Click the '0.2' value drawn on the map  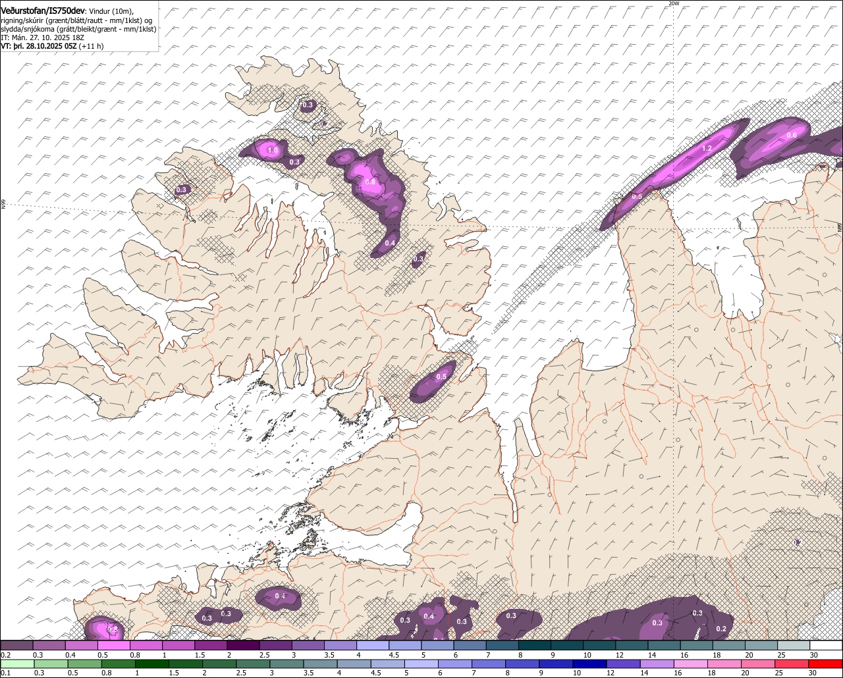(721, 629)
